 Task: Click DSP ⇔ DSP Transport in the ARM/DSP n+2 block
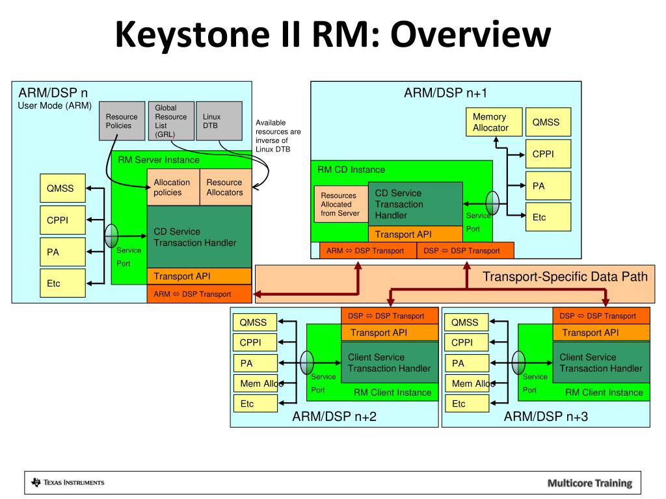[390, 316]
